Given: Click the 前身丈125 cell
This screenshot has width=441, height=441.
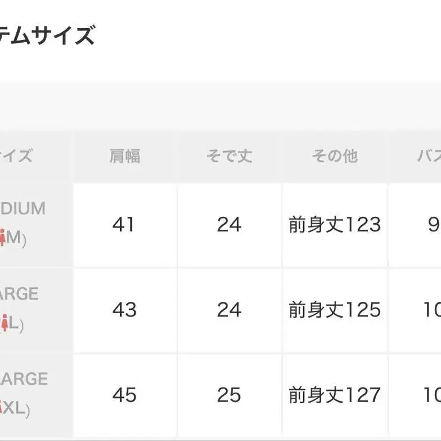Looking at the screenshot, I should [x=335, y=310].
